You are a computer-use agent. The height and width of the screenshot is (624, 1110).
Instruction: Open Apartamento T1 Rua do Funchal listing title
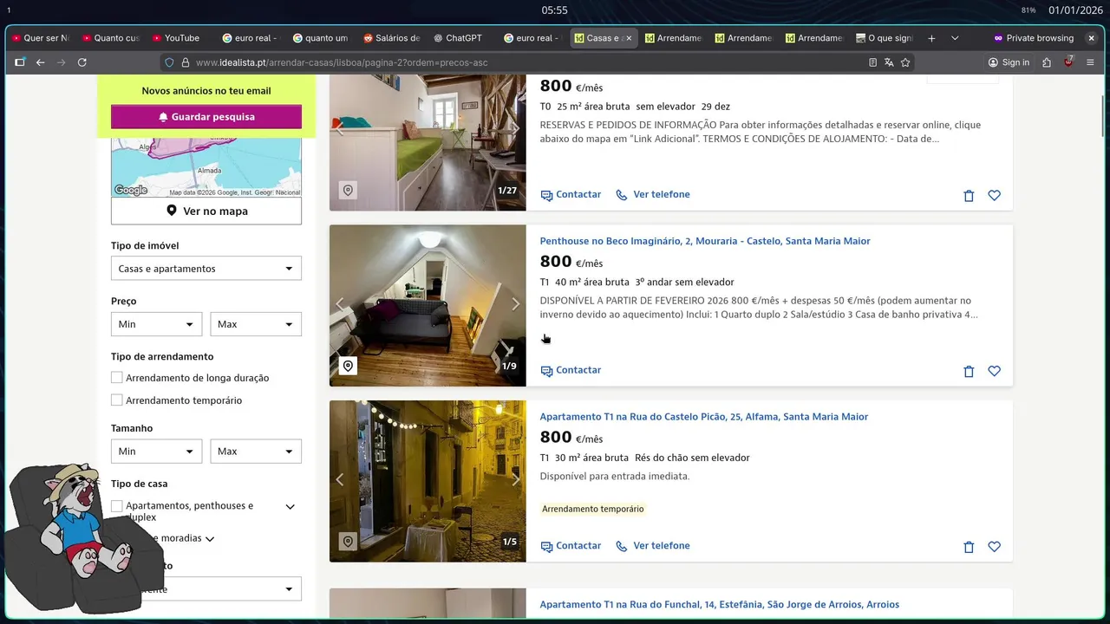[719, 605]
